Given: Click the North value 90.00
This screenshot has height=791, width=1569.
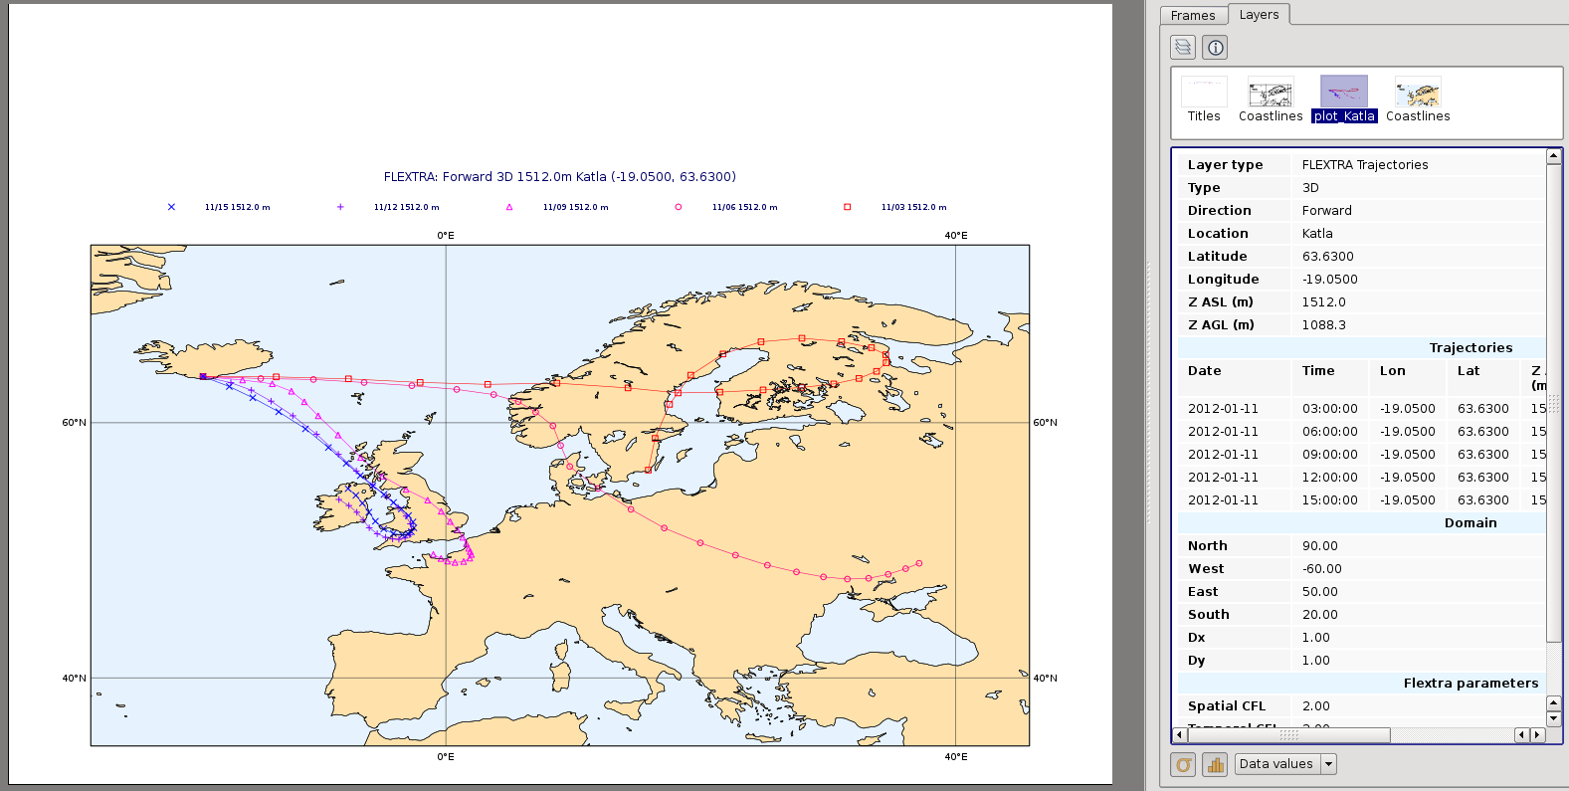Looking at the screenshot, I should pyautogui.click(x=1320, y=546).
